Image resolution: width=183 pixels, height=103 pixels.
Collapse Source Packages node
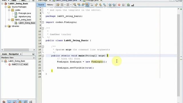coord(6,7)
